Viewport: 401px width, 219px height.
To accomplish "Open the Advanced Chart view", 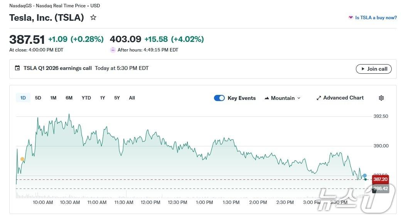I will tap(340, 98).
